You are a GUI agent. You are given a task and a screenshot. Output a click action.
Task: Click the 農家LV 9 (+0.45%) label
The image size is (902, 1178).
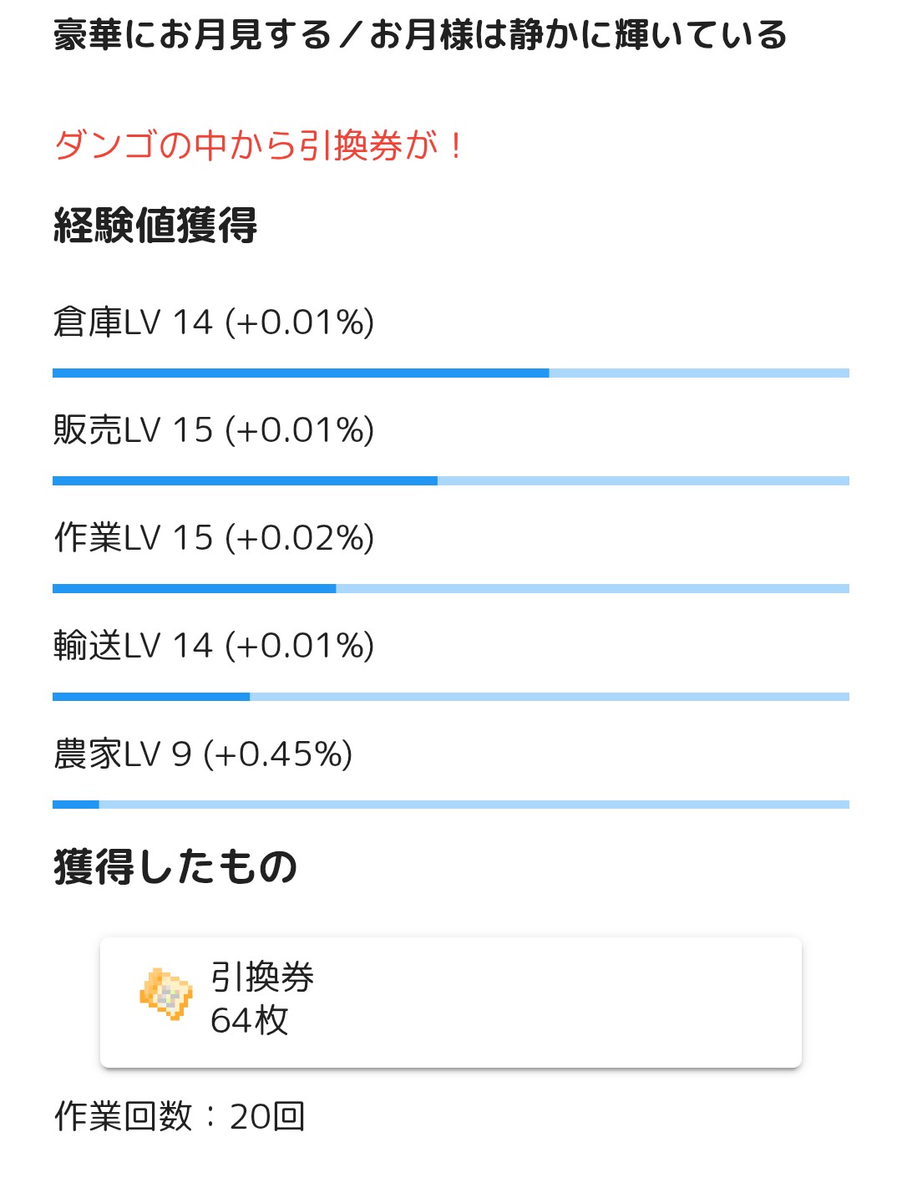pos(203,754)
